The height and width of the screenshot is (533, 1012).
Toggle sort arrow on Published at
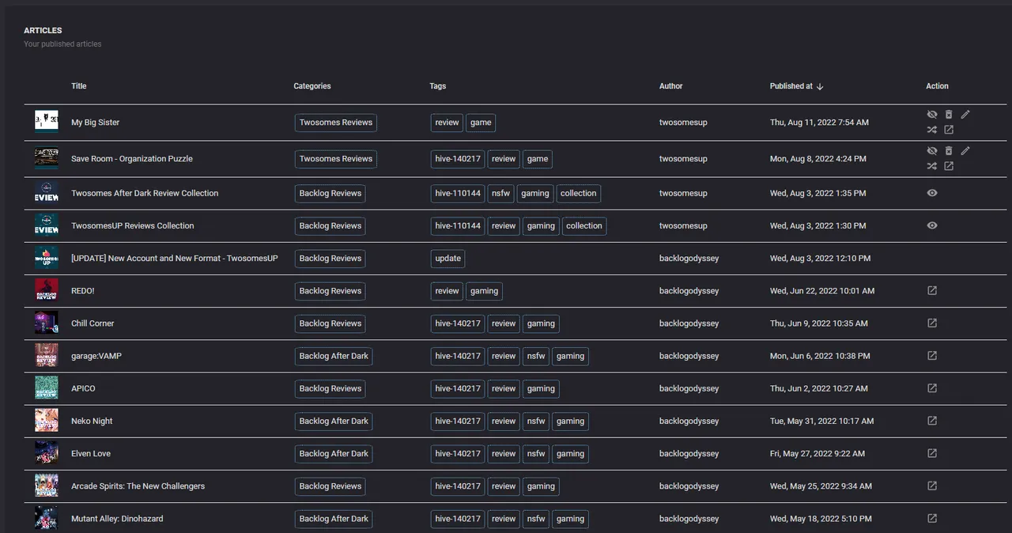820,86
